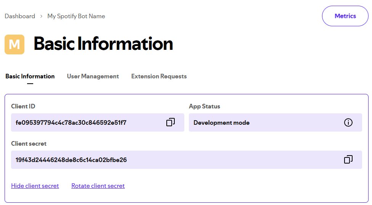Copy the client secret value

[348, 160]
